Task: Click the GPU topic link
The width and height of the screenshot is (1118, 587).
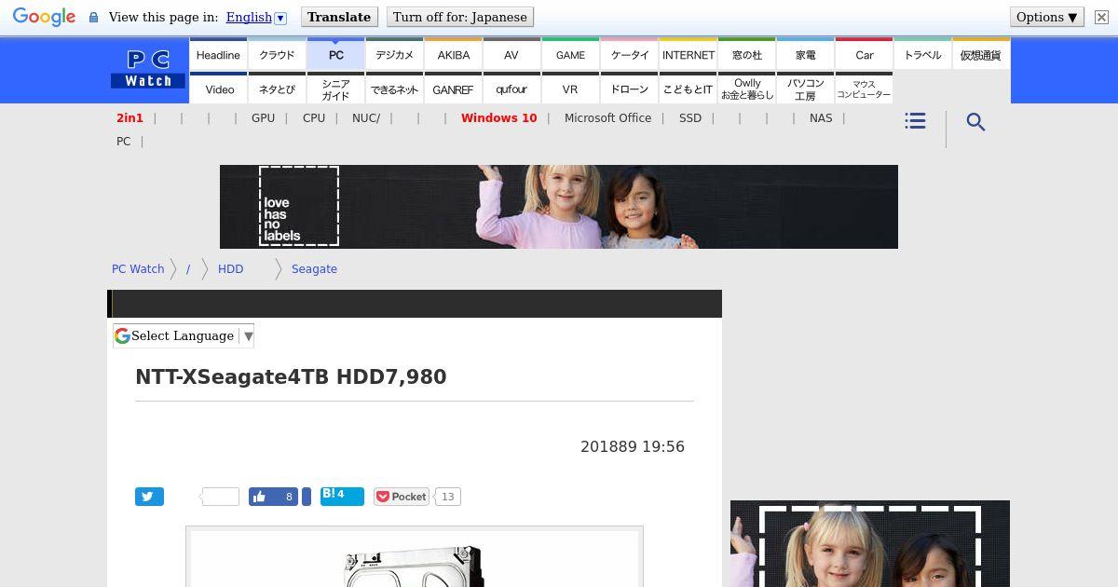Action: pos(263,117)
